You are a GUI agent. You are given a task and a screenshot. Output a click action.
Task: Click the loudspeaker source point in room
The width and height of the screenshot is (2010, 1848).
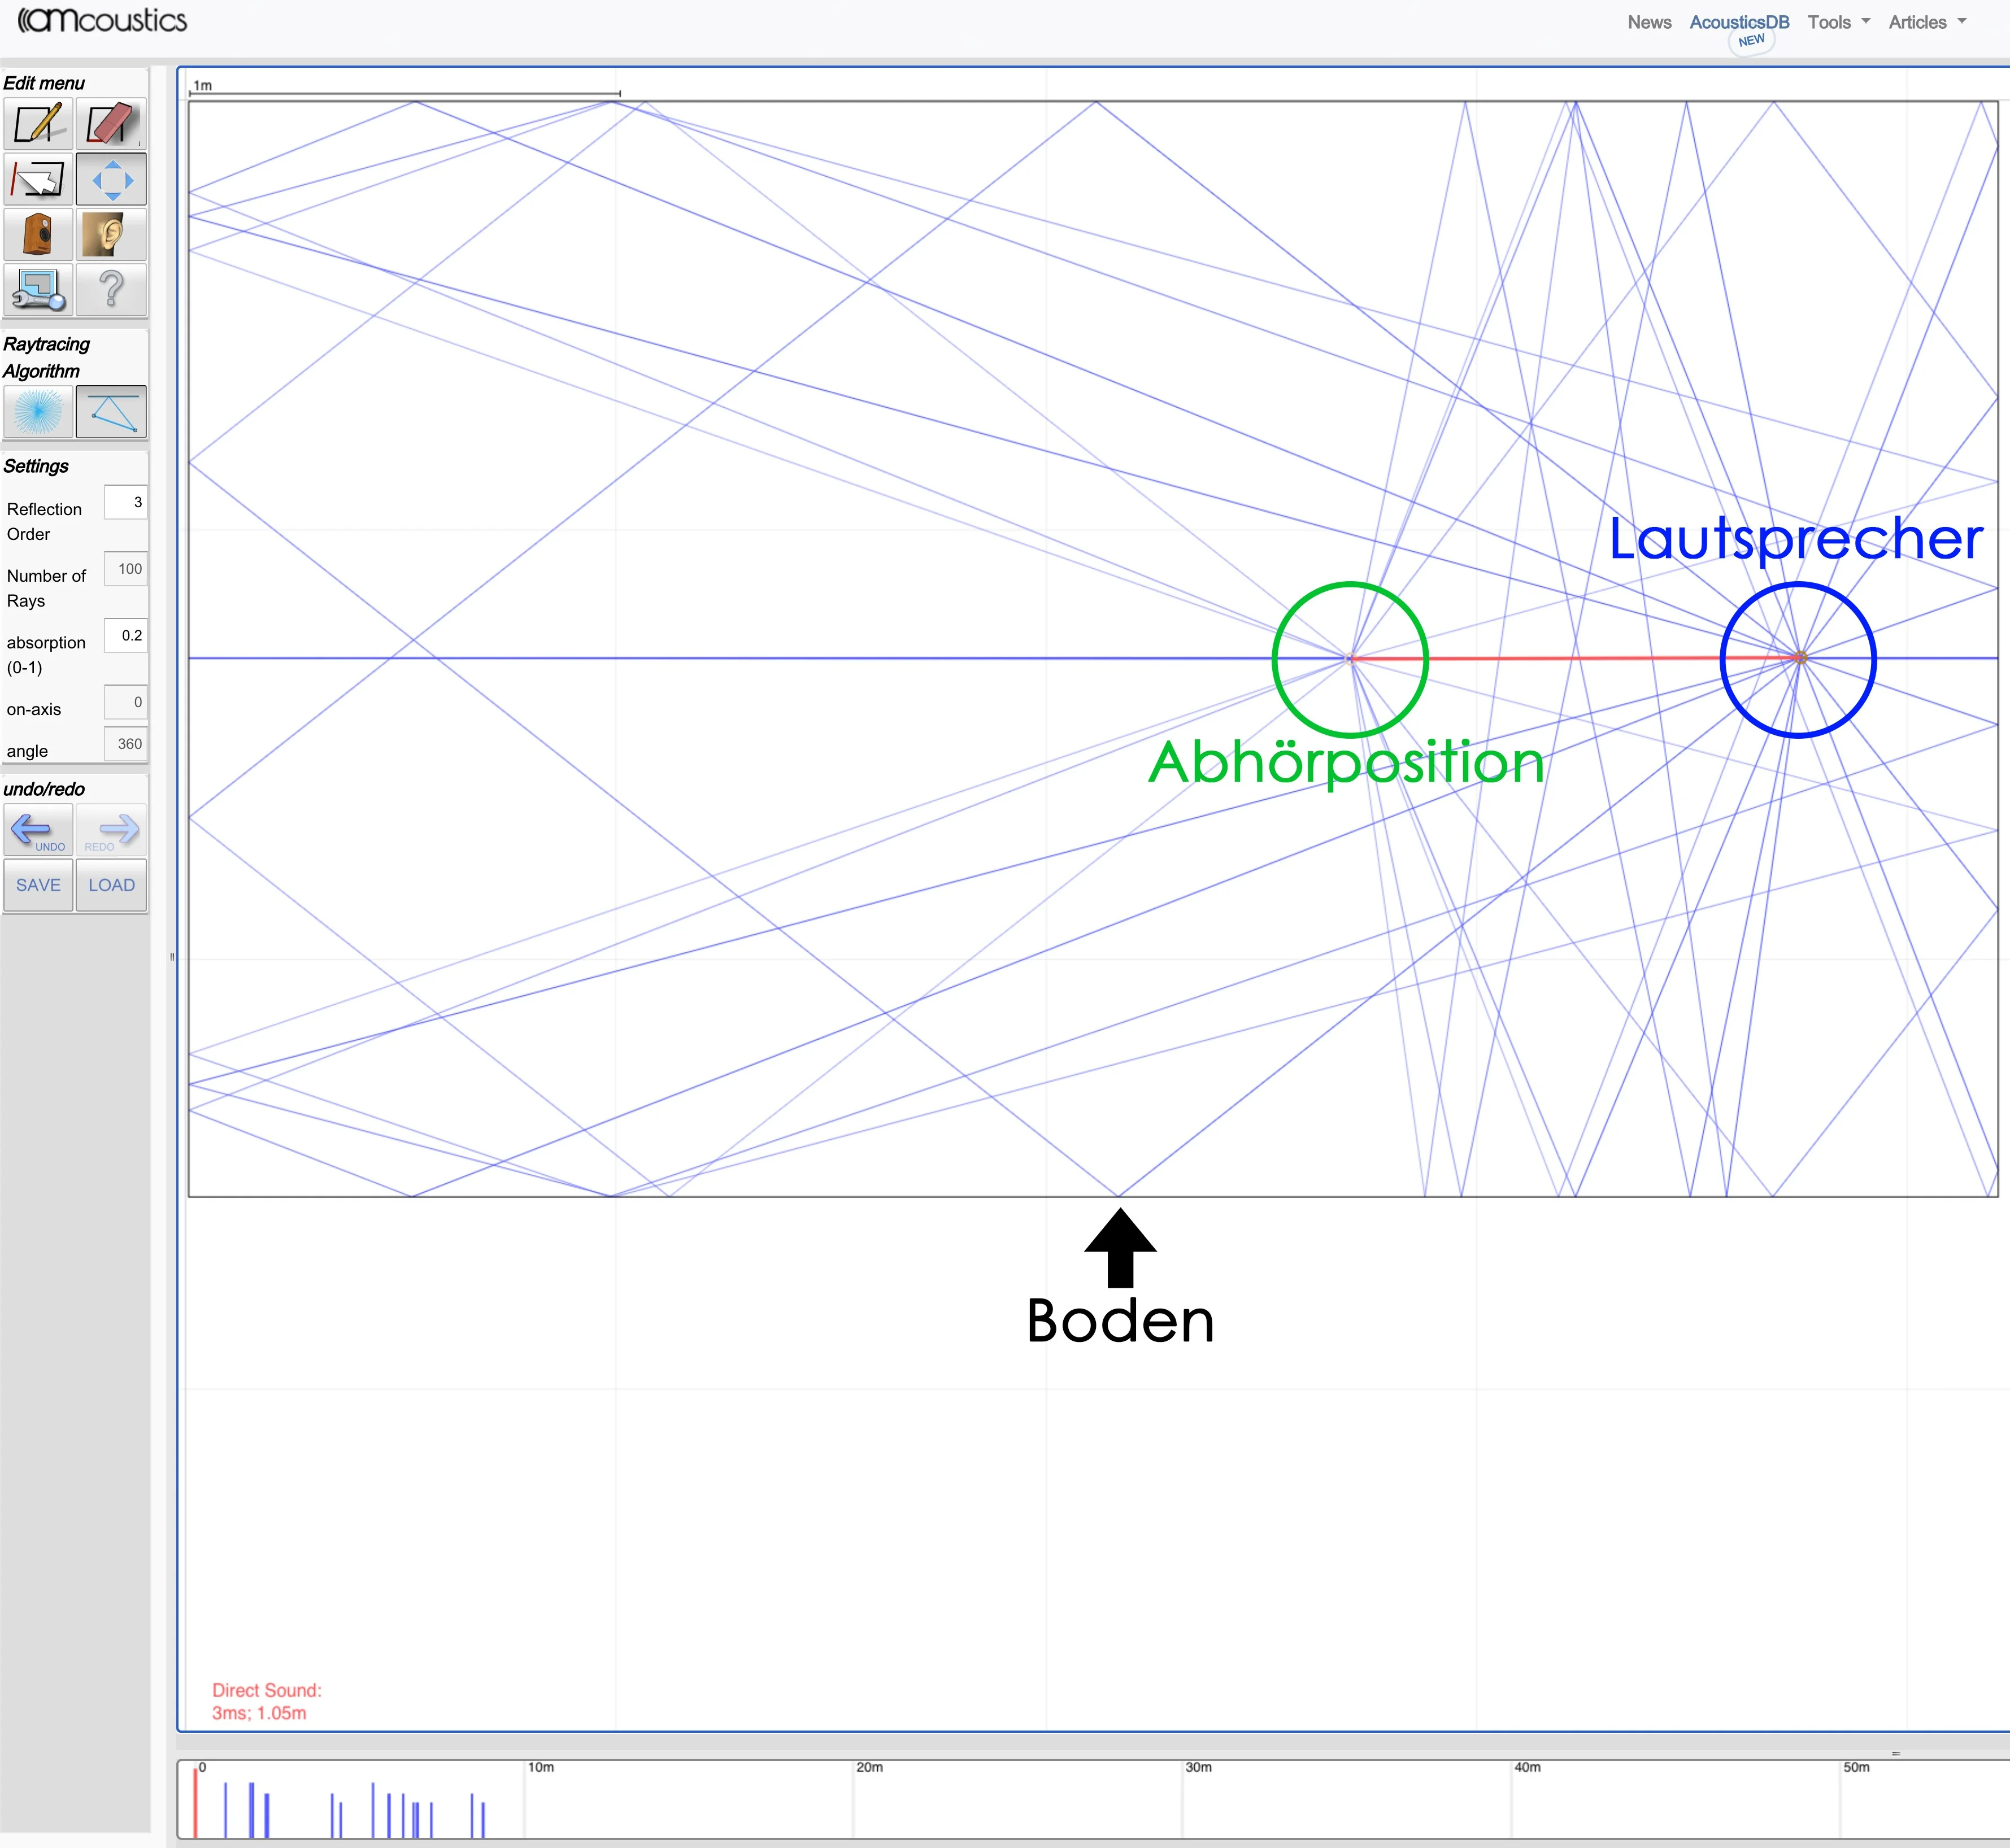[1800, 658]
